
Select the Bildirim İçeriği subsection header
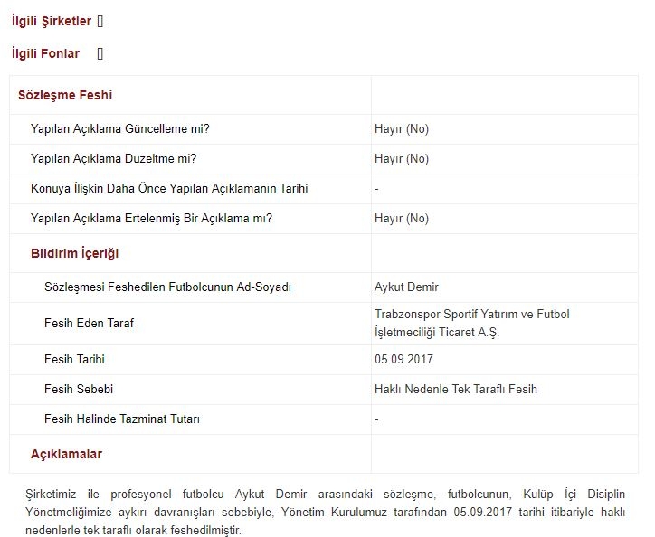[x=75, y=253]
